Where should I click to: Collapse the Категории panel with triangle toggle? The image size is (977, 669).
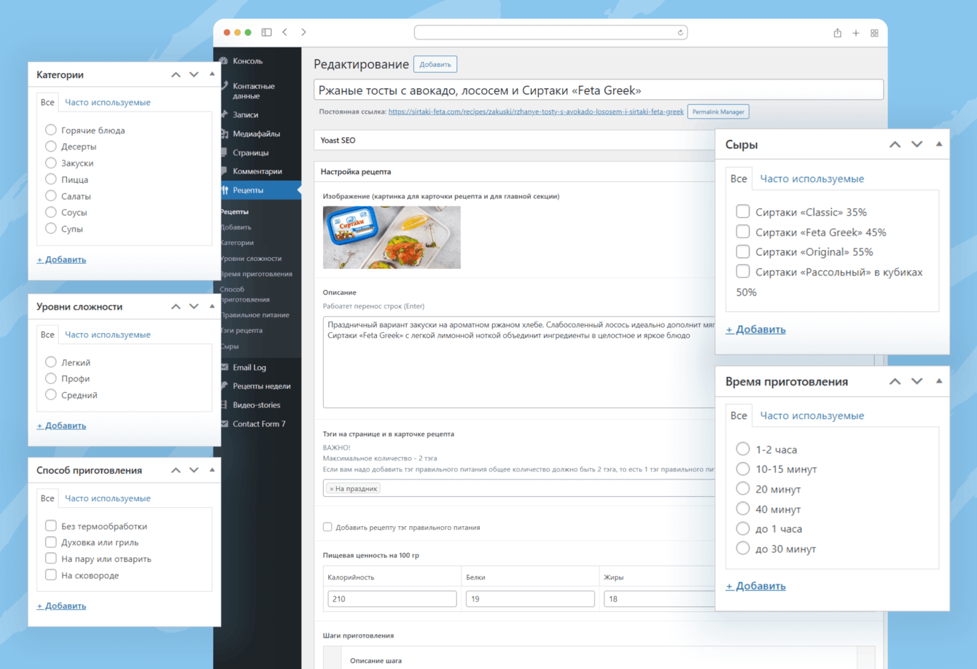click(x=212, y=74)
